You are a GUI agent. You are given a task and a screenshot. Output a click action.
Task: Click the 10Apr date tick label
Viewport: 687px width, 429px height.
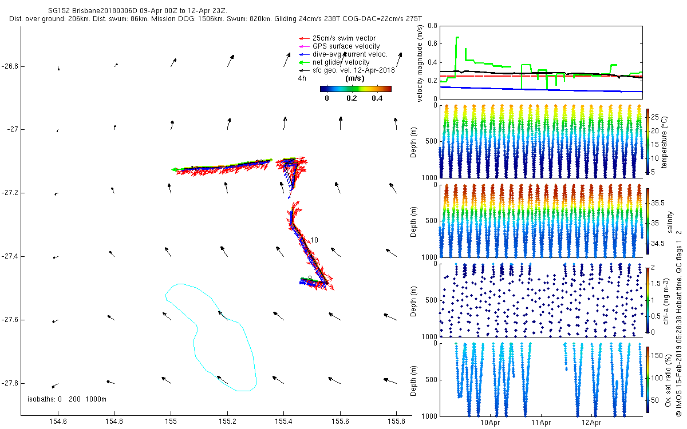[x=490, y=423]
